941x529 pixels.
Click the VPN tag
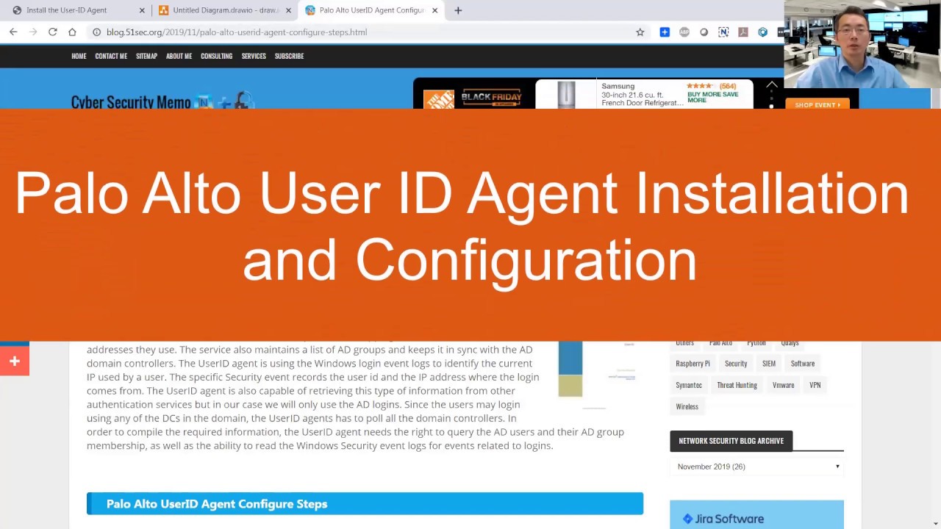815,385
